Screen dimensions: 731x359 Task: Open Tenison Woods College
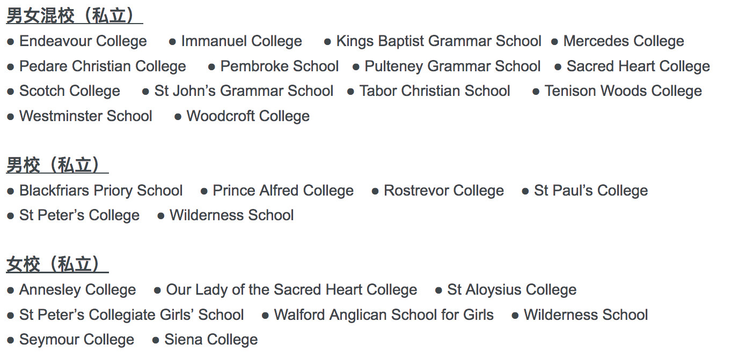click(623, 91)
